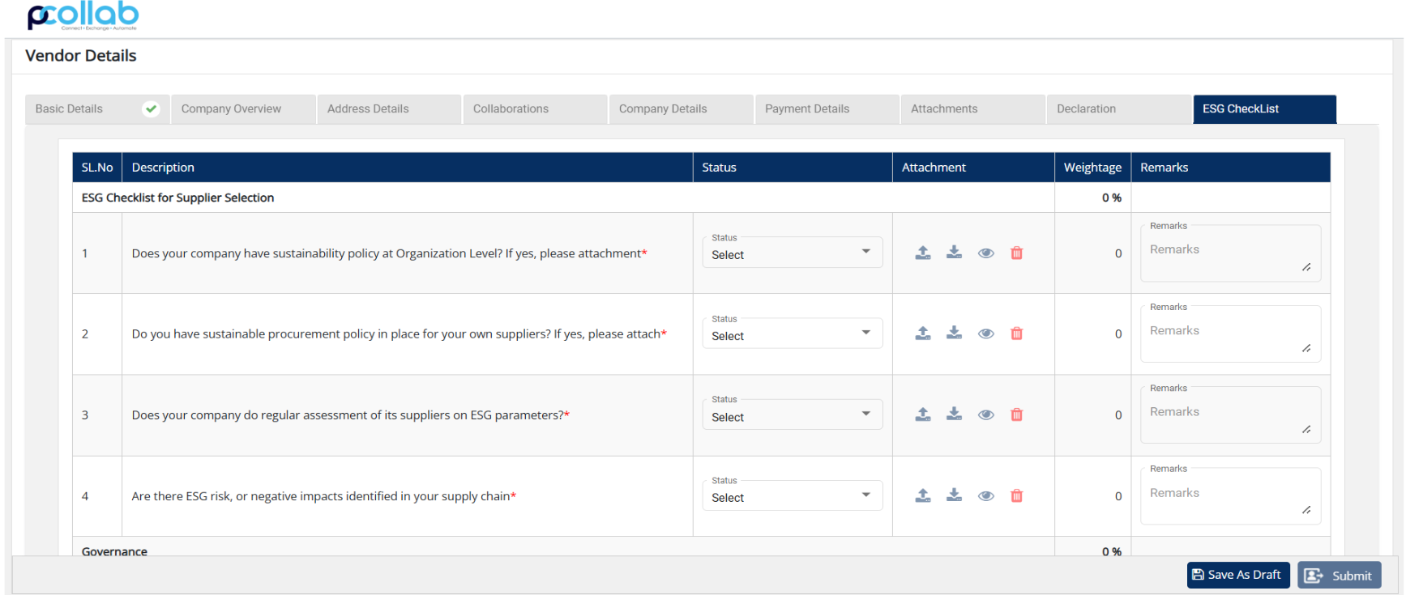
Task: Switch to the Company Overview tab
Action: (243, 109)
